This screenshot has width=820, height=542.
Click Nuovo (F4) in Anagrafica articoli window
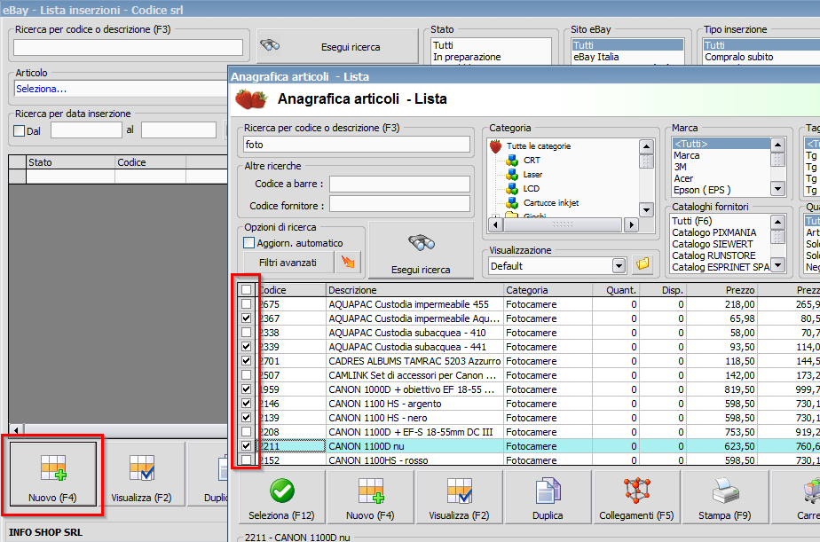coord(370,497)
